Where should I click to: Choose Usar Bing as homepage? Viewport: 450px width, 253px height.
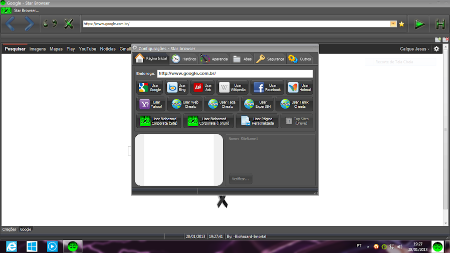(x=176, y=88)
